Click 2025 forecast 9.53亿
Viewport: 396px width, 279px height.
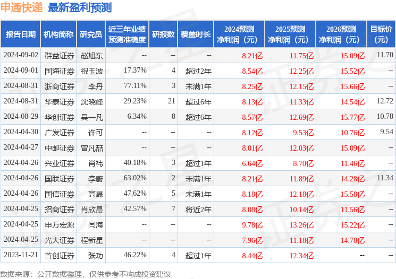pyautogui.click(x=303, y=133)
